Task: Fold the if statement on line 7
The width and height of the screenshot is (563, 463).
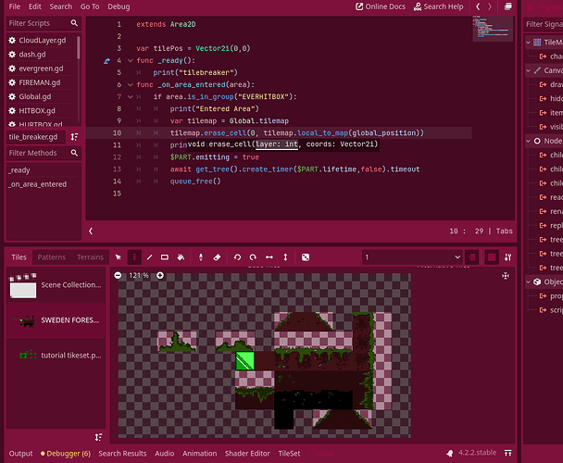Action: click(x=131, y=97)
